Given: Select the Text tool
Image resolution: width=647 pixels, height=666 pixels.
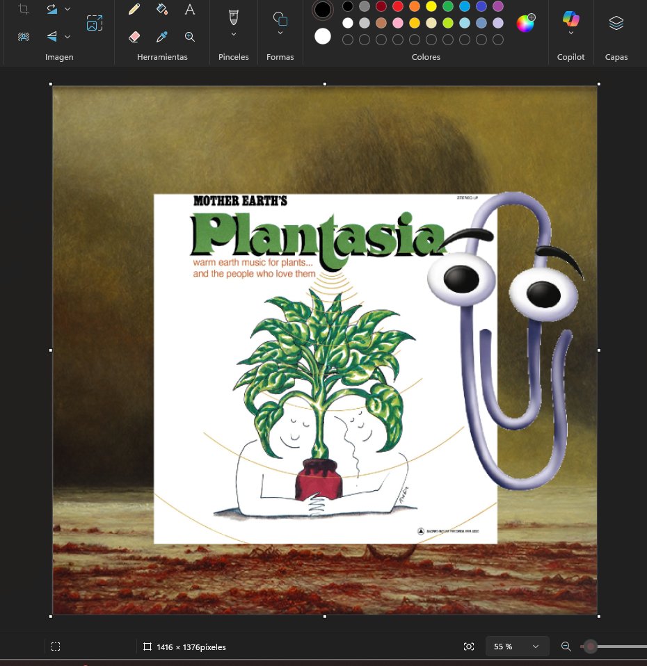Looking at the screenshot, I should tap(190, 9).
